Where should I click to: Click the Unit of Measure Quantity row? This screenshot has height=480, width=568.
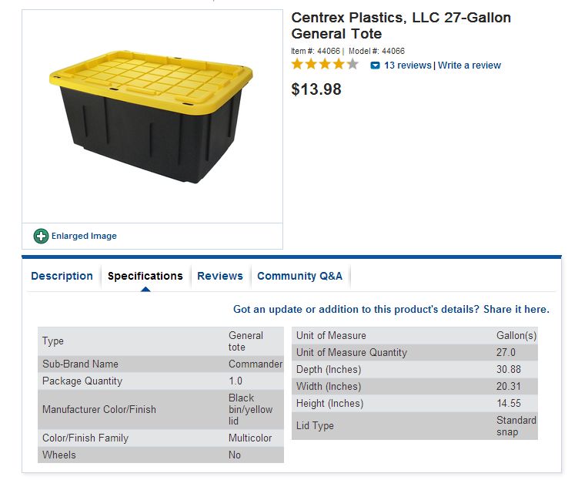tap(414, 352)
